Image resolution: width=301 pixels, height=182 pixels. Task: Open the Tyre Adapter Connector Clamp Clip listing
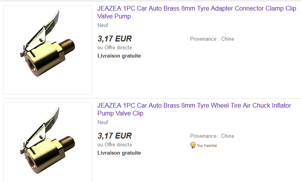tap(196, 12)
